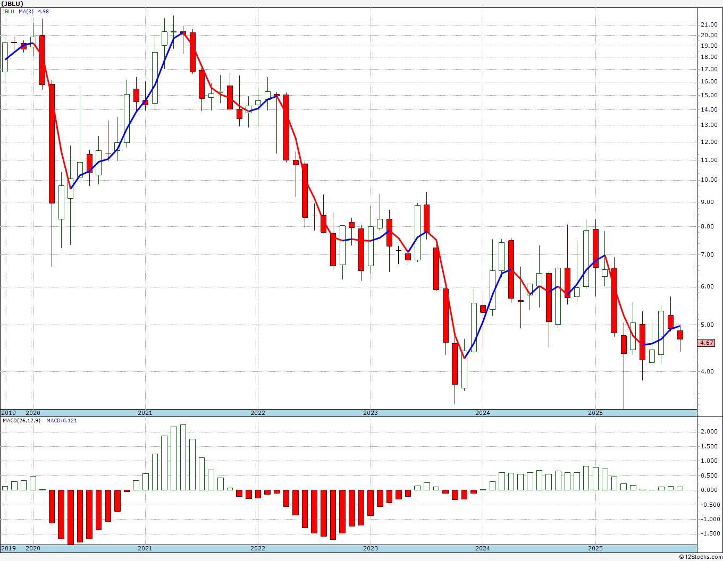Click the 12.00 price axis label
The height and width of the screenshot is (561, 723).
coord(708,142)
